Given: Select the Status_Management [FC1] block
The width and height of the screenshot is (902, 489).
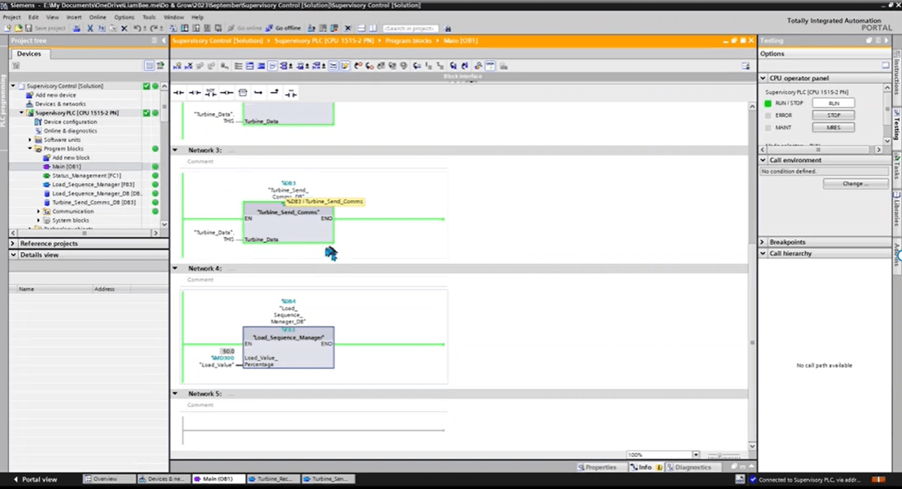Looking at the screenshot, I should coord(86,176).
